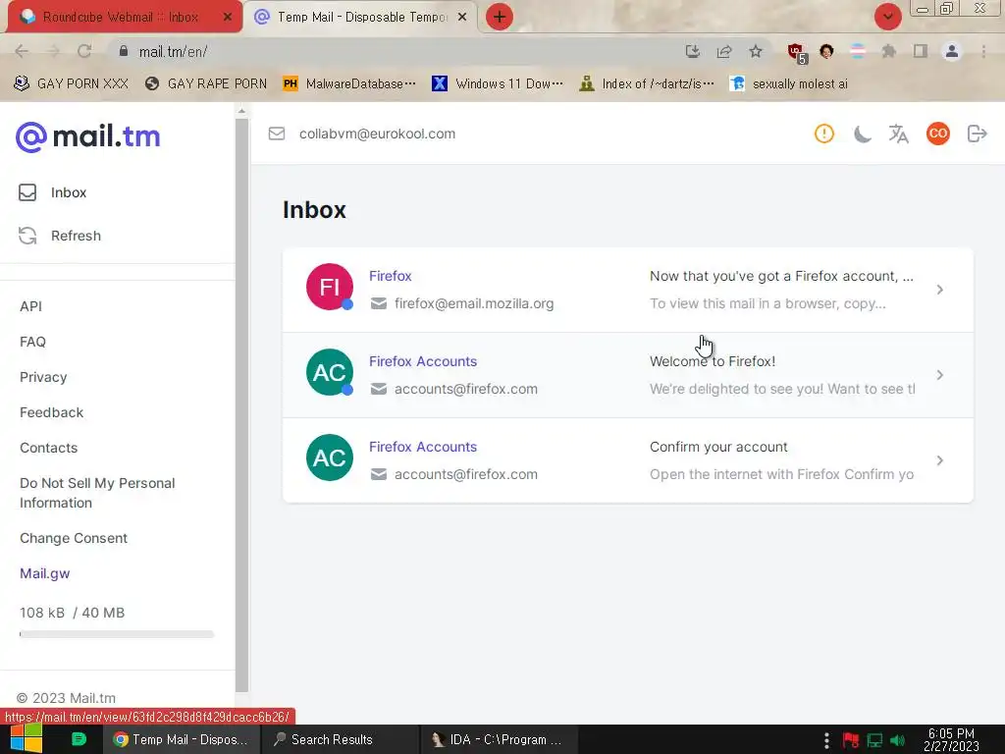1005x754 pixels.
Task: Select the Temp Mail browser tab
Action: click(361, 18)
